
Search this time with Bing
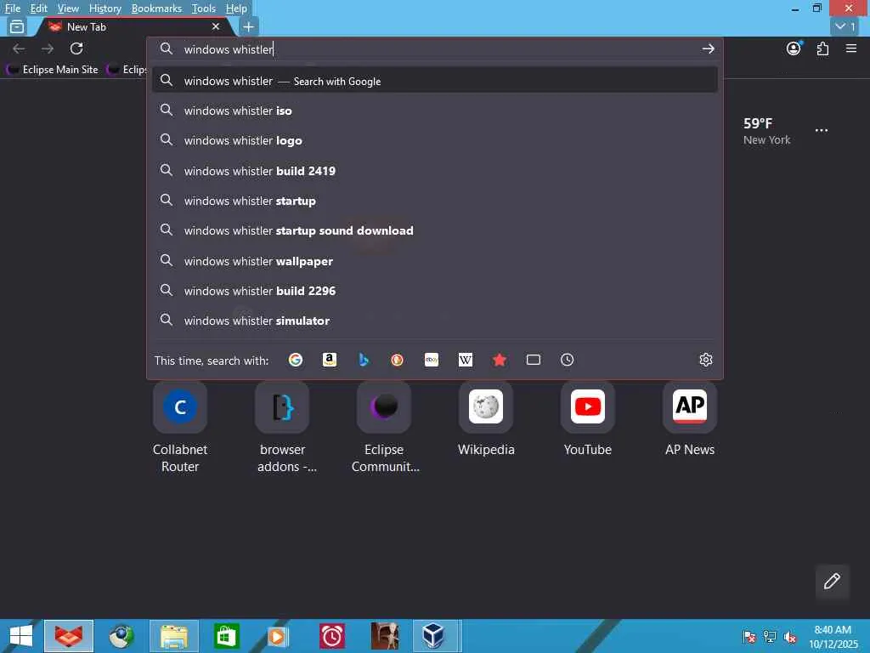pos(364,360)
